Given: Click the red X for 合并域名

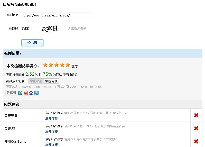Looking at the screenshot, I should [196, 115].
